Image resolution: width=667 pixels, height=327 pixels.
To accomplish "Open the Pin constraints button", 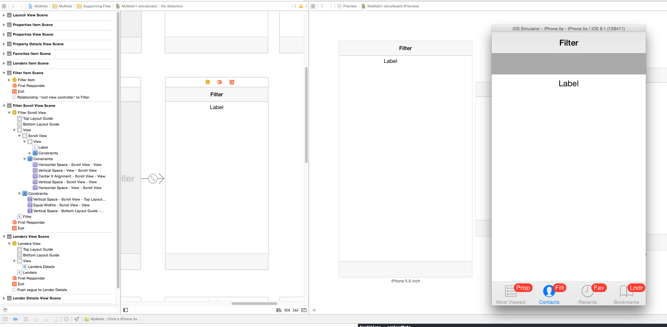I will (287, 310).
